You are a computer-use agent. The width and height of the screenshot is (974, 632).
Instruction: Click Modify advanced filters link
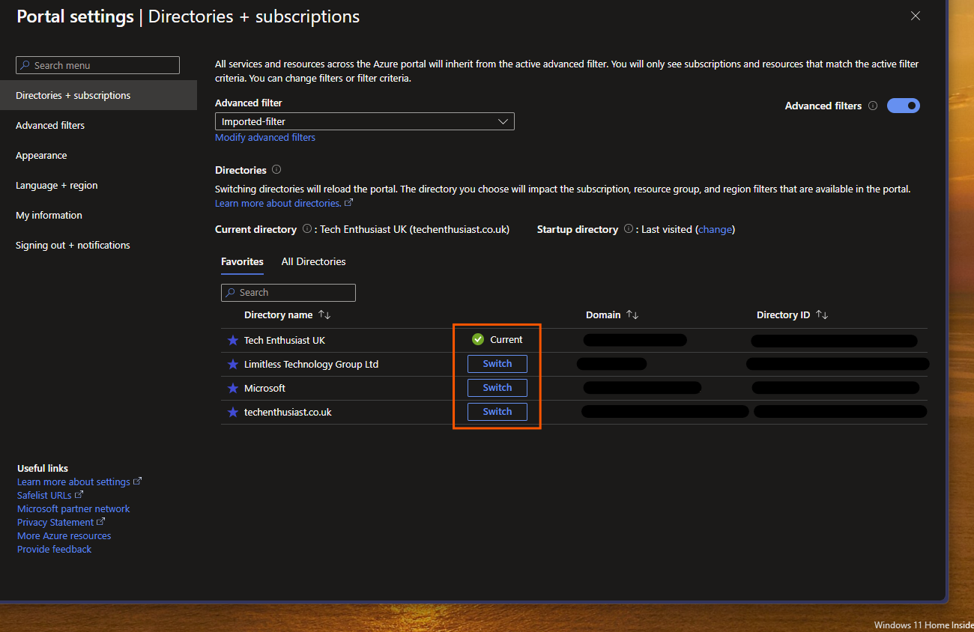tap(265, 138)
